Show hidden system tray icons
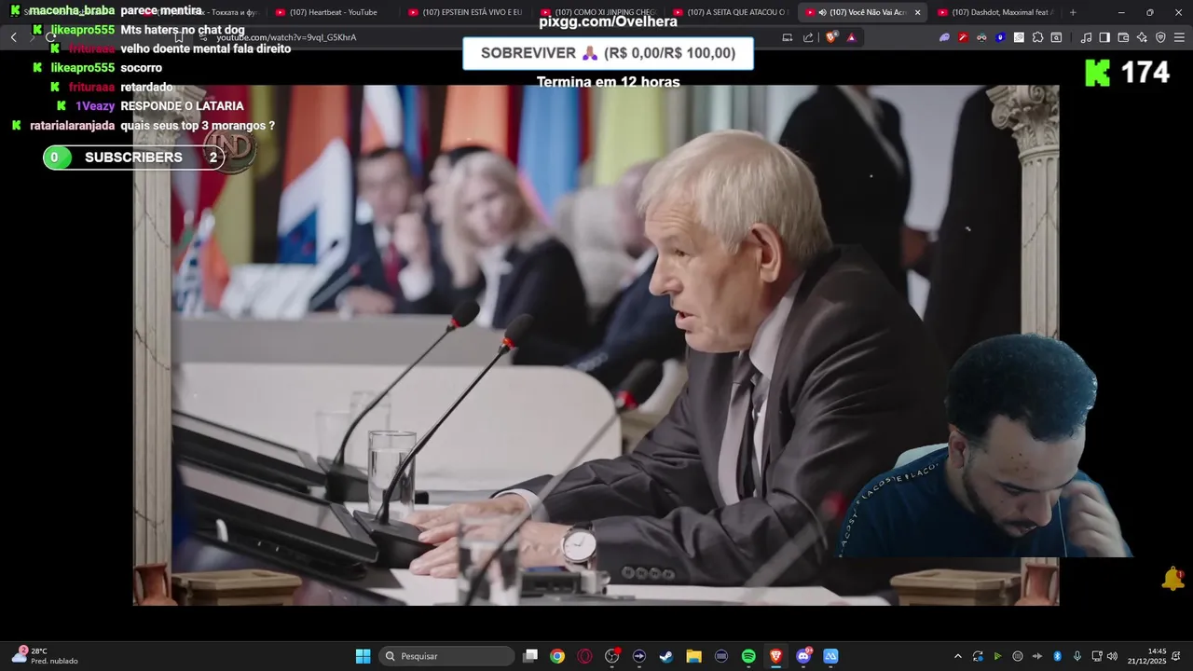This screenshot has width=1193, height=671. coord(957,656)
